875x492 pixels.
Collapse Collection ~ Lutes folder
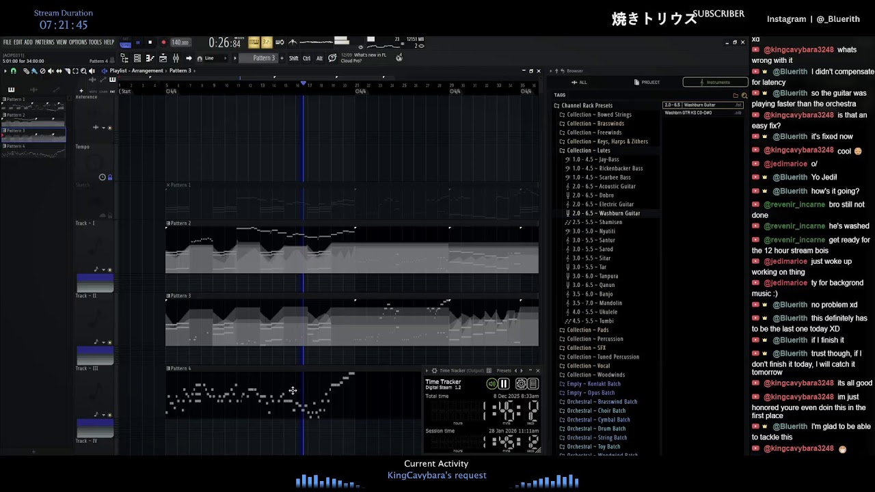click(x=584, y=150)
